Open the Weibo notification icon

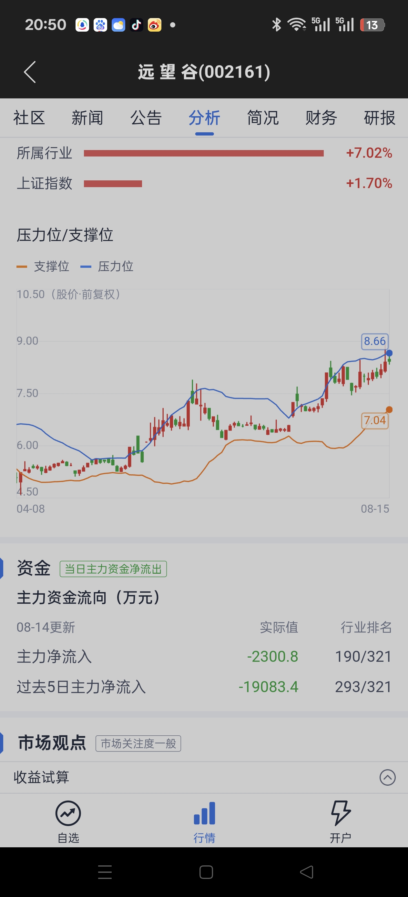click(154, 25)
